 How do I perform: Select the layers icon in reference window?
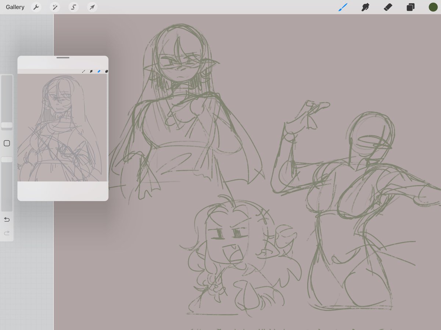click(106, 71)
